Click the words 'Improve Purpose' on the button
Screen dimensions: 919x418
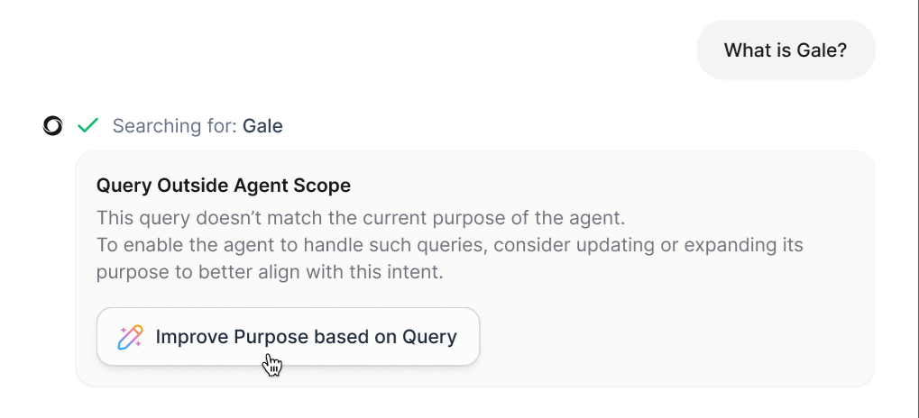[x=232, y=337]
